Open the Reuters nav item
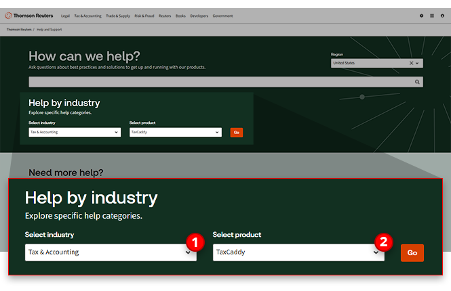Image resolution: width=451 pixels, height=291 pixels. point(165,16)
